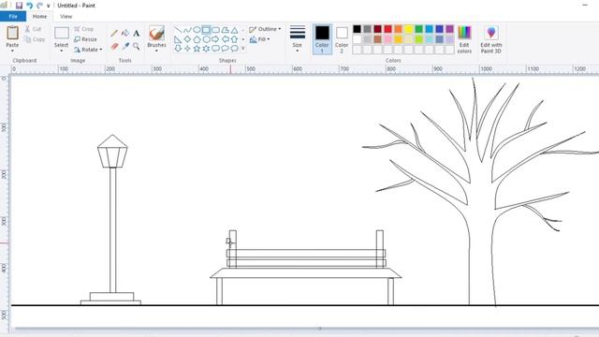Choose the Up arrow shape
599x337 pixels.
point(234,39)
